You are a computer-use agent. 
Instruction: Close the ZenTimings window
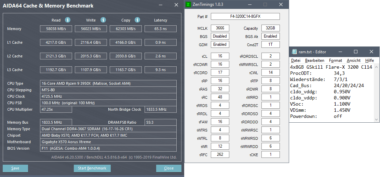pos(281,4)
